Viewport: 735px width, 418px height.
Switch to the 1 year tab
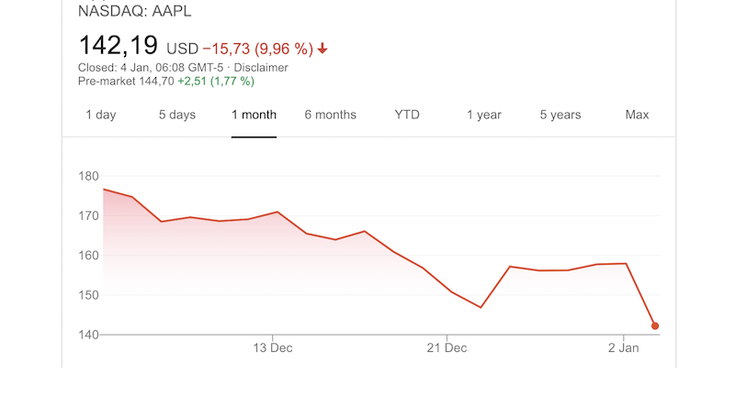(483, 115)
